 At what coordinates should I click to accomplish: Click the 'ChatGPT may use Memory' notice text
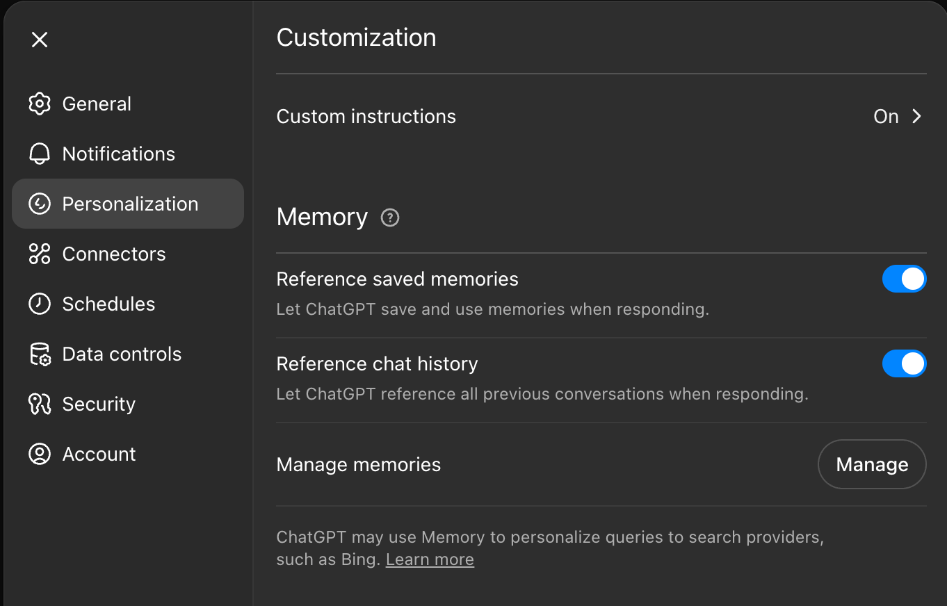coord(550,548)
